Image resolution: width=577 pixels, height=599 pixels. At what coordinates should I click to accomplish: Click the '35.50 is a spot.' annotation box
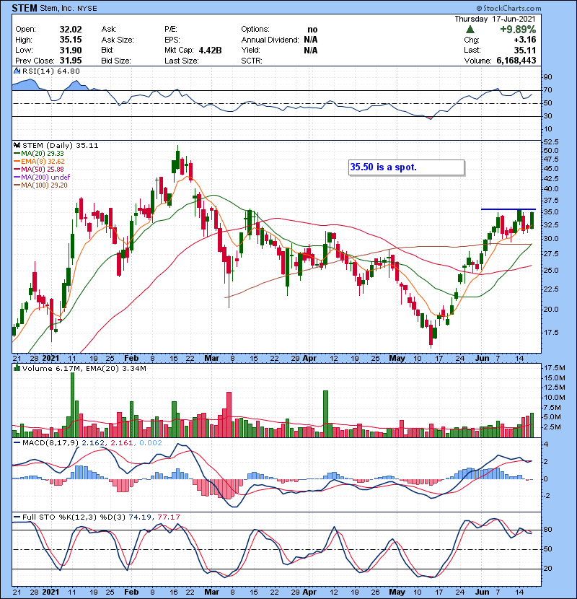pos(405,167)
